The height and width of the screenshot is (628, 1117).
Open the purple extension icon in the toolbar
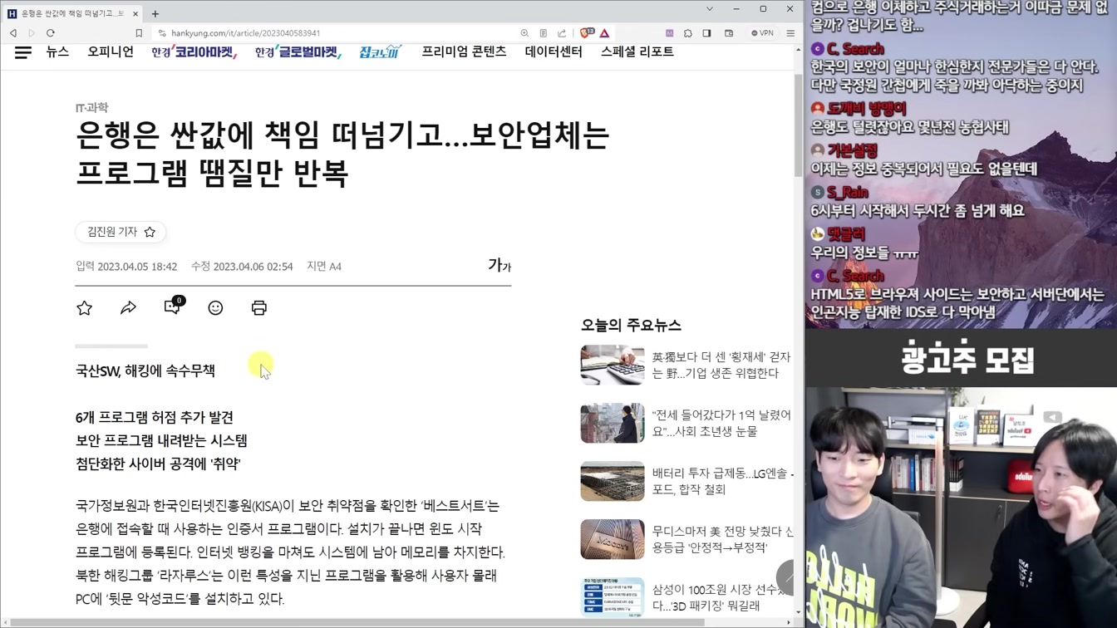(669, 33)
